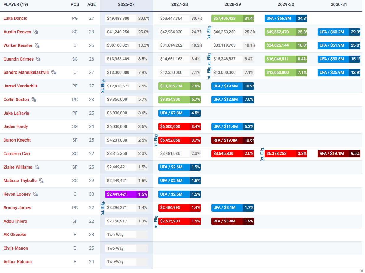
Task: Click Kevon Looney UFA / $2.6M cell
Action: [180, 194]
